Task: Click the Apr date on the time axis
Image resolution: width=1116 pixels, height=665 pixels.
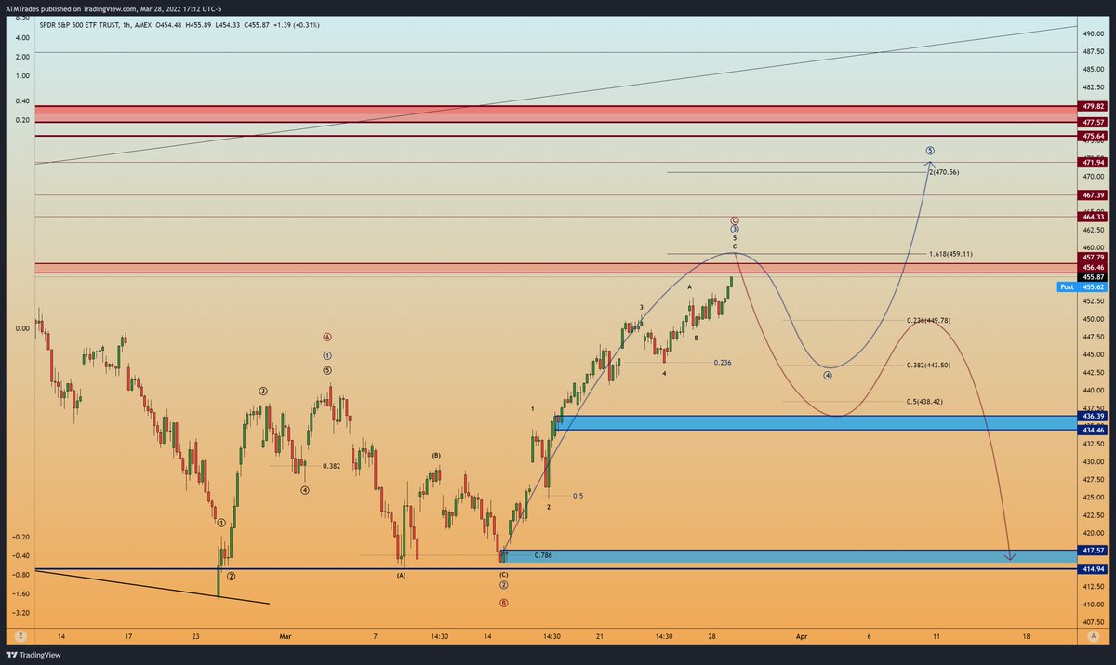Action: [x=800, y=637]
